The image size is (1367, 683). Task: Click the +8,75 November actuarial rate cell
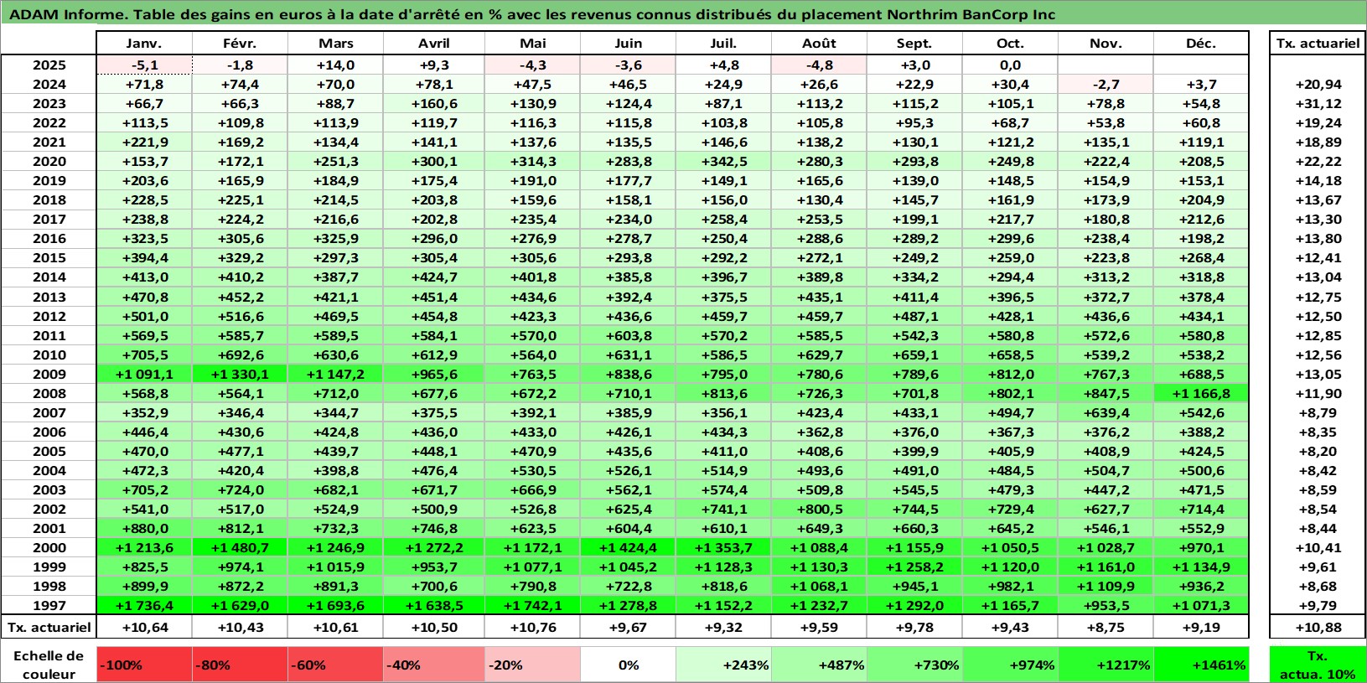[x=1106, y=627]
